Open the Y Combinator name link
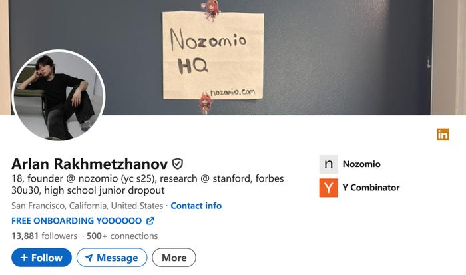This screenshot has height=275, width=466. click(x=371, y=188)
